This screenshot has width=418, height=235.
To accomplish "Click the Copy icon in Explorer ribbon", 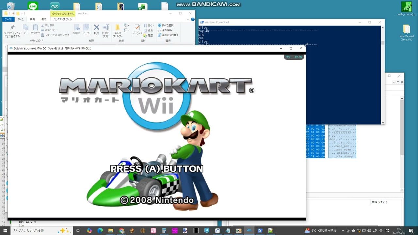I will pyautogui.click(x=25, y=27).
